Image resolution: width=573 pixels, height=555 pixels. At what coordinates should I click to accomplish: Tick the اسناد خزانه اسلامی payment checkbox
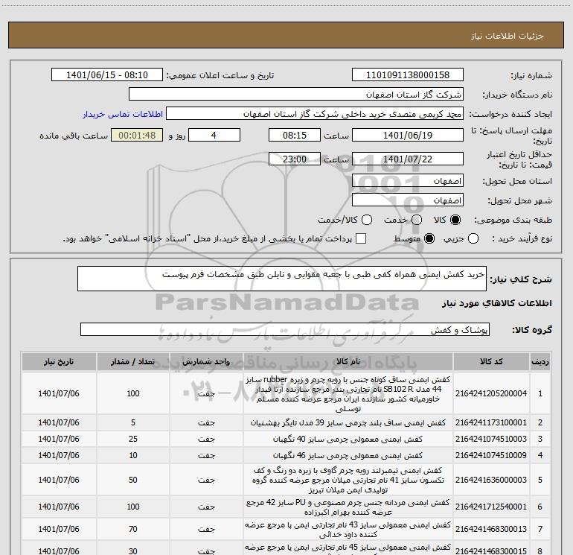coord(361,238)
